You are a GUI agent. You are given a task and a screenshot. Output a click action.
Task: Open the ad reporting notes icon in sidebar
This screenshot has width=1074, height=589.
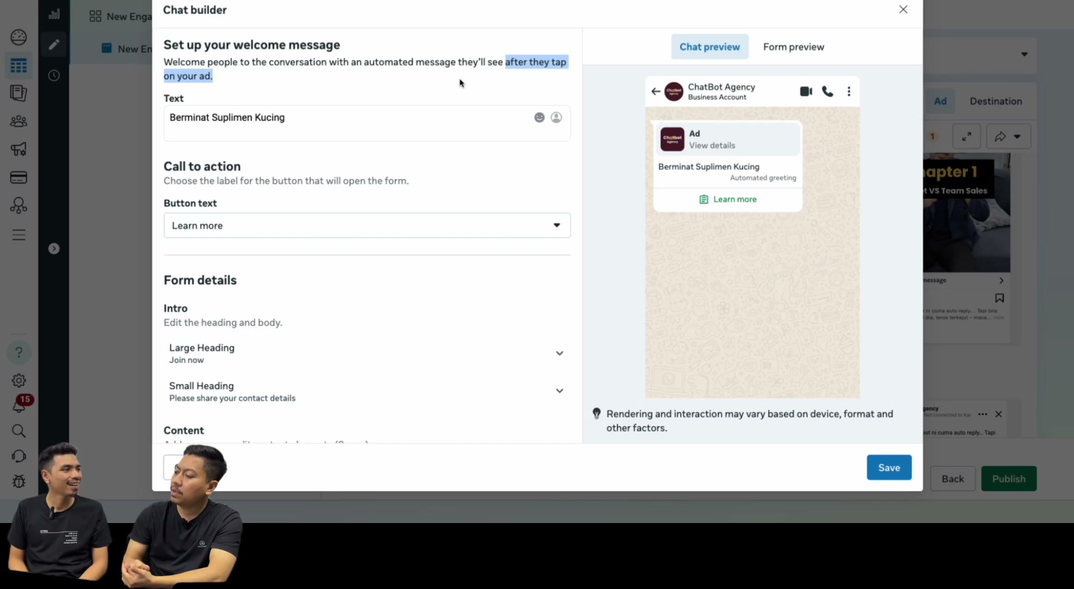click(x=19, y=93)
